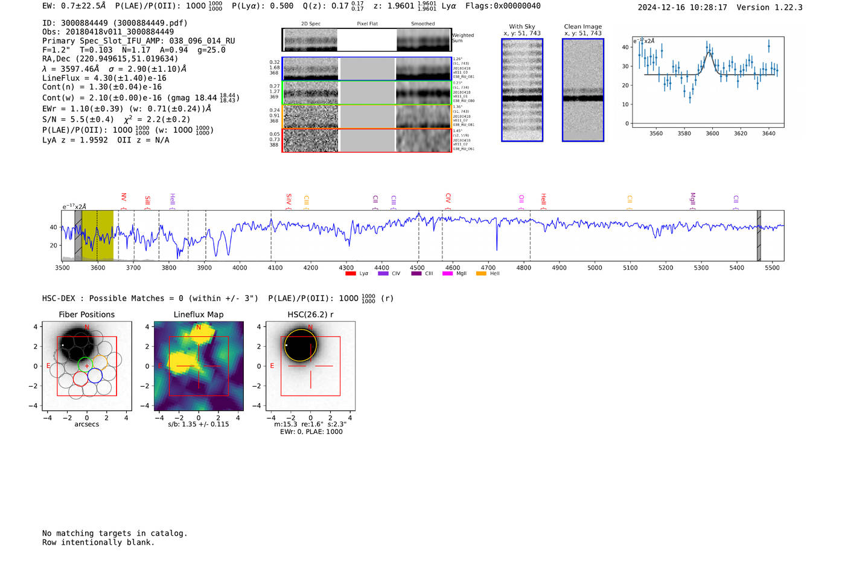
Task: Click the yellow circle in the HSC image
Action: point(300,345)
